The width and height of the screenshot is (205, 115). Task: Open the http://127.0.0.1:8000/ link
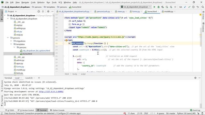point(51,92)
